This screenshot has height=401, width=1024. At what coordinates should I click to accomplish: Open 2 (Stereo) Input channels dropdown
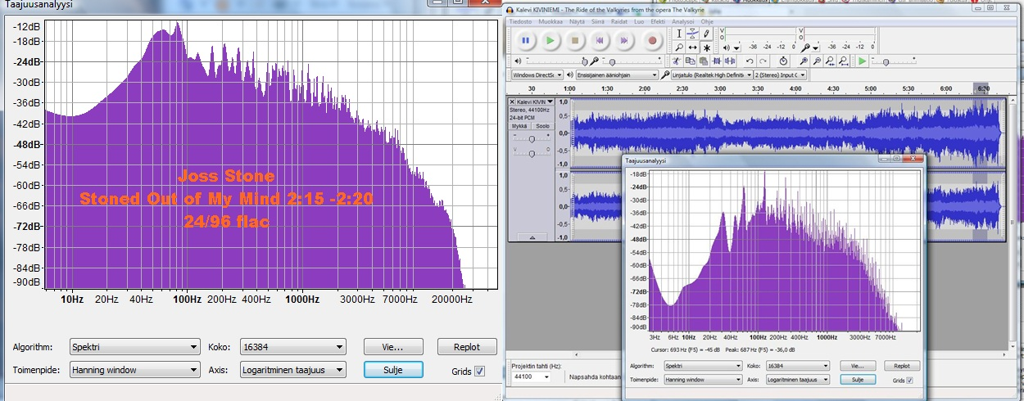(780, 74)
